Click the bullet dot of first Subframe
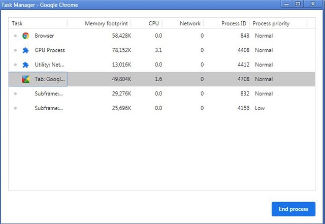The width and height of the screenshot is (325, 224). tap(15, 93)
